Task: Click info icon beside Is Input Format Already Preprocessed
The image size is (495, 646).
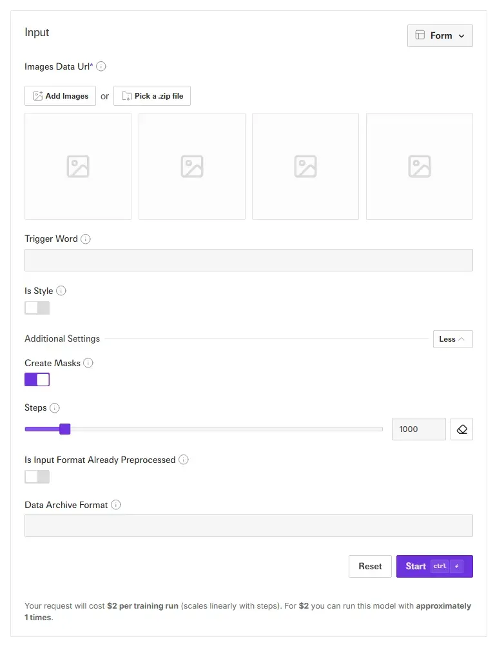Action: 184,460
